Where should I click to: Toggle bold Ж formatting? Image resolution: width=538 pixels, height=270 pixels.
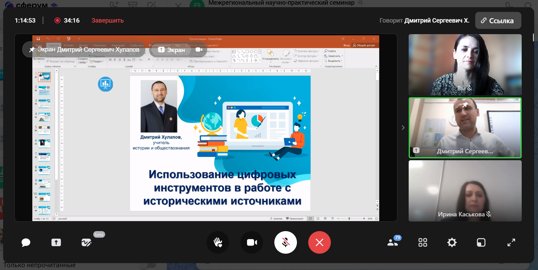[x=110, y=60]
